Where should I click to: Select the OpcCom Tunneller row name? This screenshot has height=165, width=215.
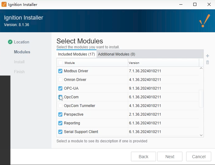(79, 106)
